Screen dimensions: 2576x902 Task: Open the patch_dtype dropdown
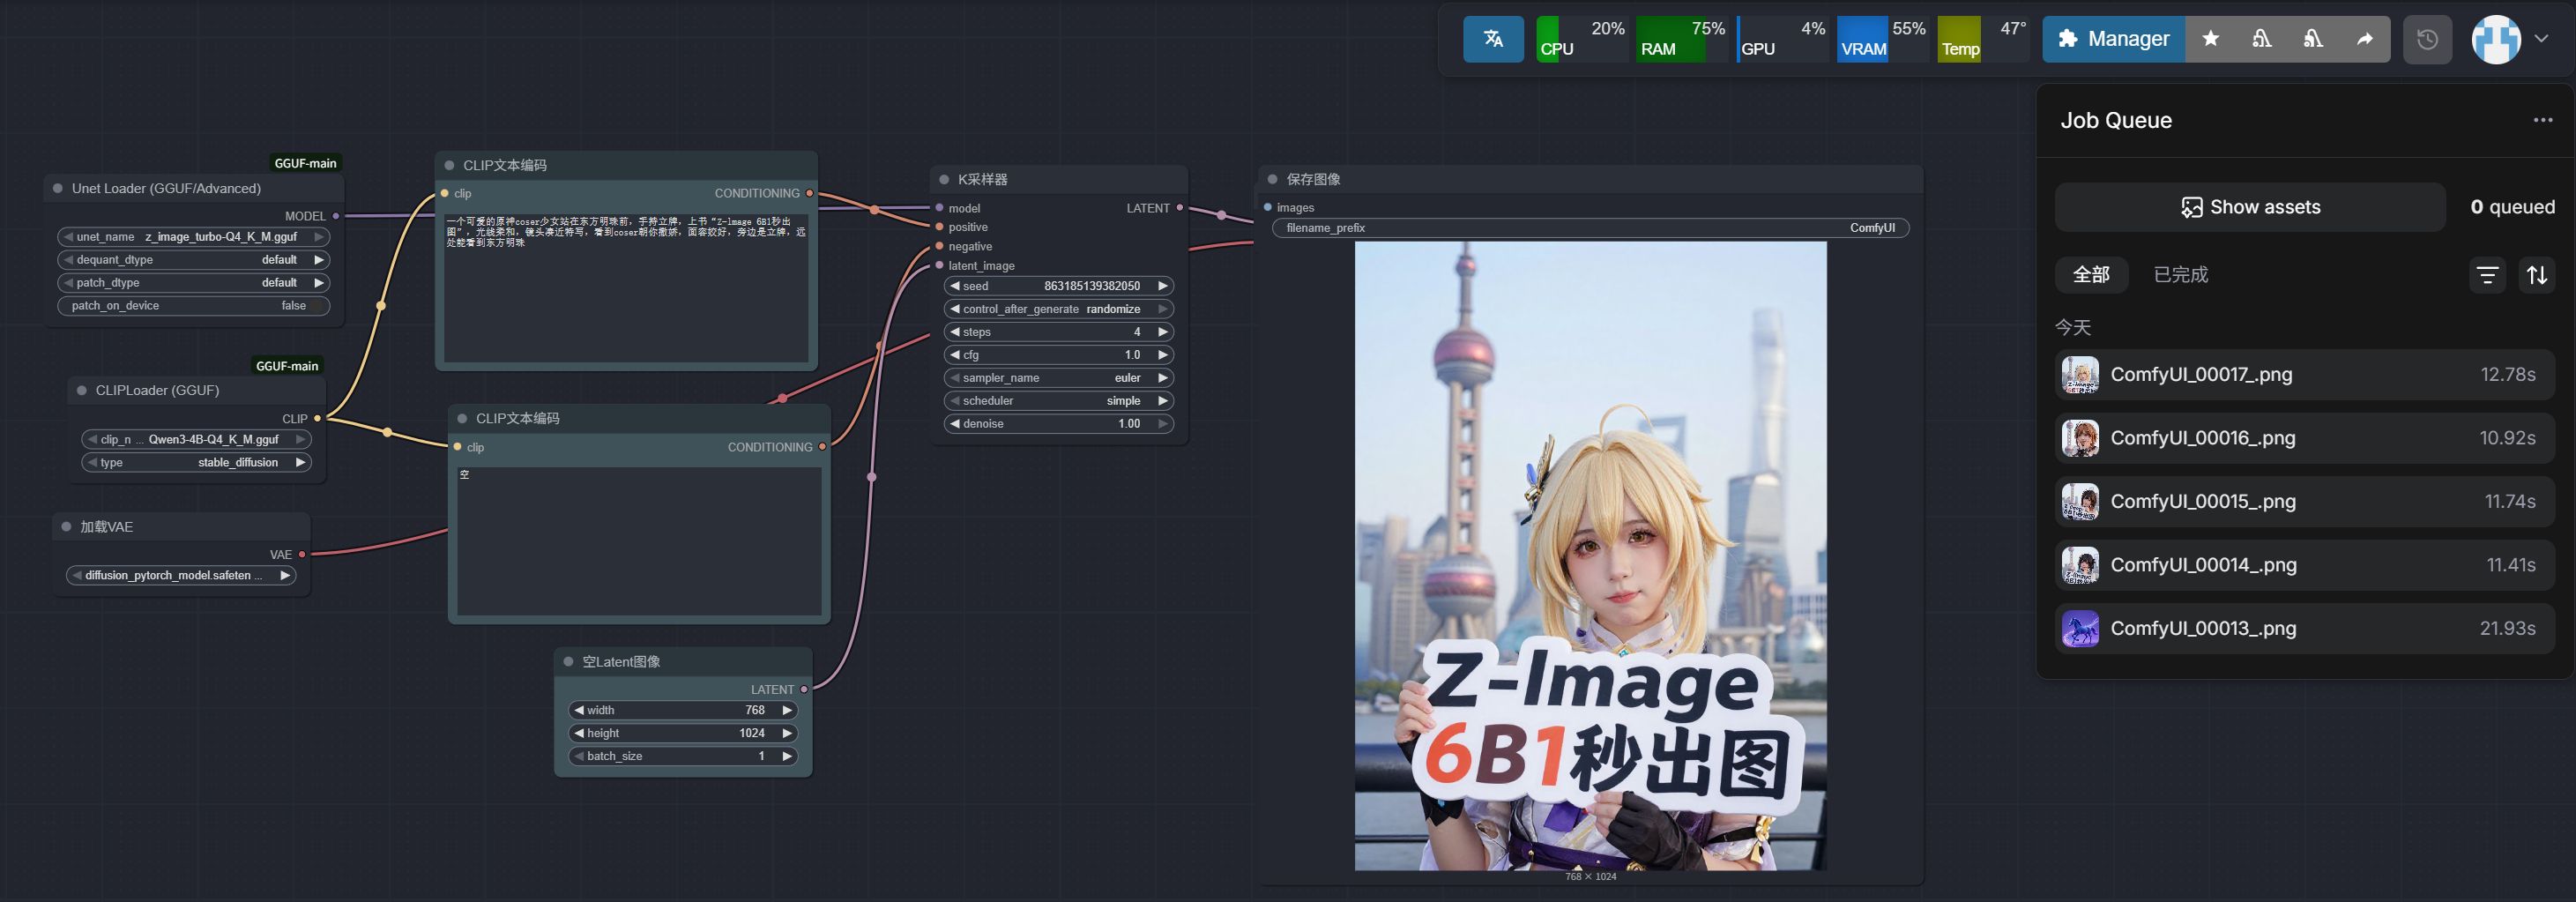point(193,283)
